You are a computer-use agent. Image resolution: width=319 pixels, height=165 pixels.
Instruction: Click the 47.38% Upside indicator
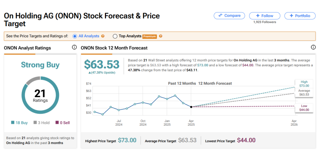tap(102, 73)
